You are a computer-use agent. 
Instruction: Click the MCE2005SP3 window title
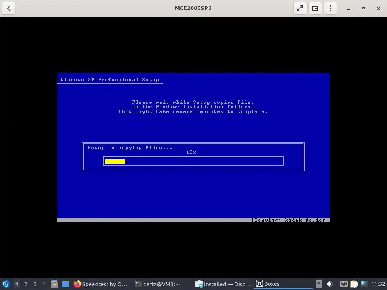coord(193,8)
